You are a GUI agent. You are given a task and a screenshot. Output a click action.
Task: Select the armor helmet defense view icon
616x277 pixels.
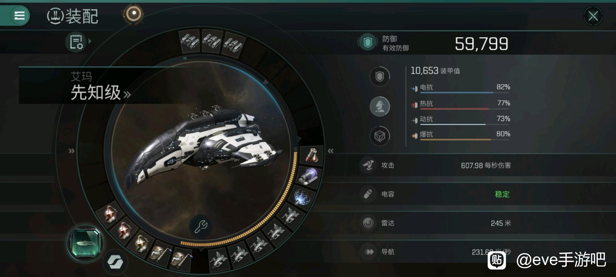[x=379, y=106]
